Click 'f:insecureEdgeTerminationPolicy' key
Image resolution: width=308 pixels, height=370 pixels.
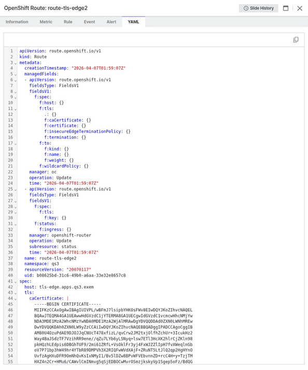click(83, 131)
